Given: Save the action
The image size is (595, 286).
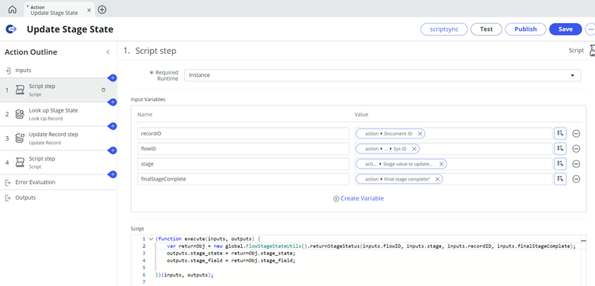Looking at the screenshot, I should 566,29.
